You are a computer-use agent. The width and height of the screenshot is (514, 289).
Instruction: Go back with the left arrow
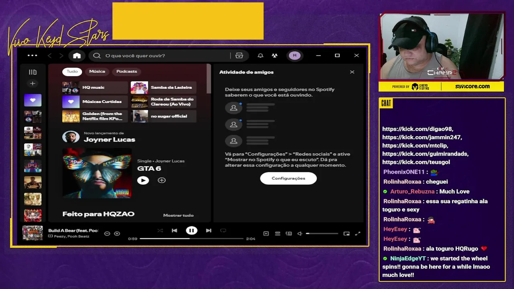point(50,56)
